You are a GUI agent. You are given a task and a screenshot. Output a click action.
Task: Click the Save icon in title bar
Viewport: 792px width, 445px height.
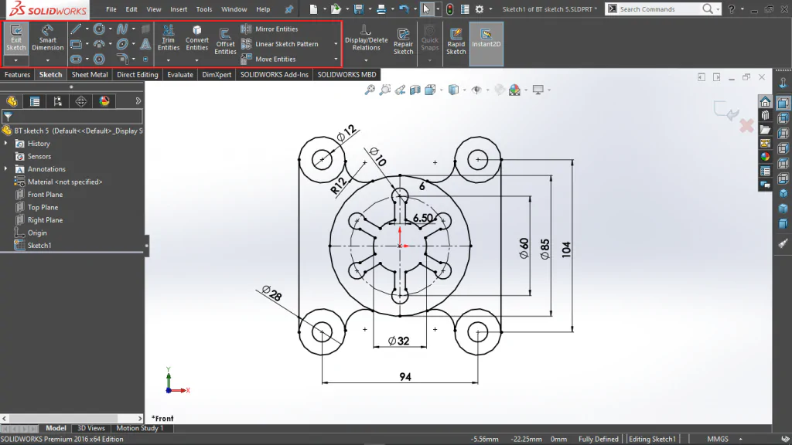point(359,9)
